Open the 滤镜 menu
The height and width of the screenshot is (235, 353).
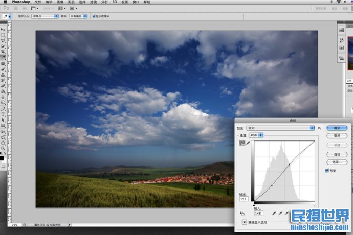93,2
